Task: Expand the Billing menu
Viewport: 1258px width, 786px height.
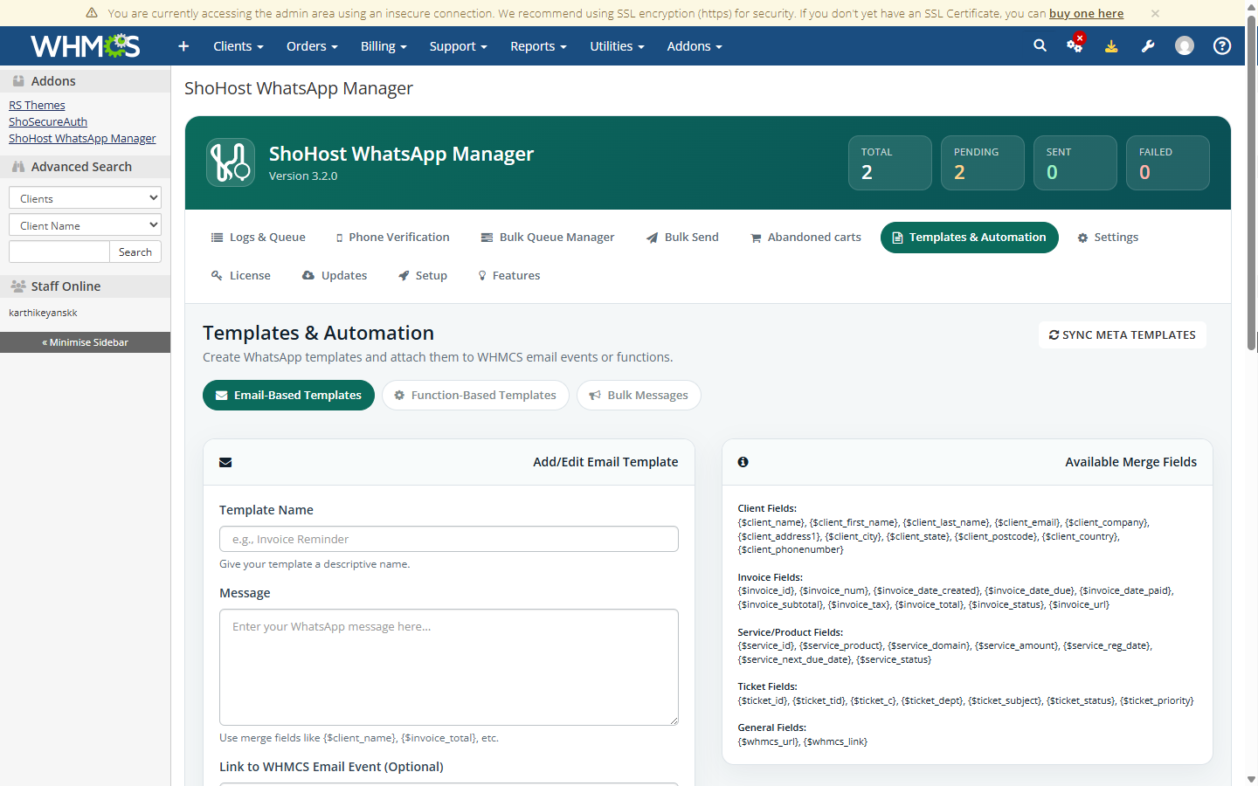Action: click(384, 46)
